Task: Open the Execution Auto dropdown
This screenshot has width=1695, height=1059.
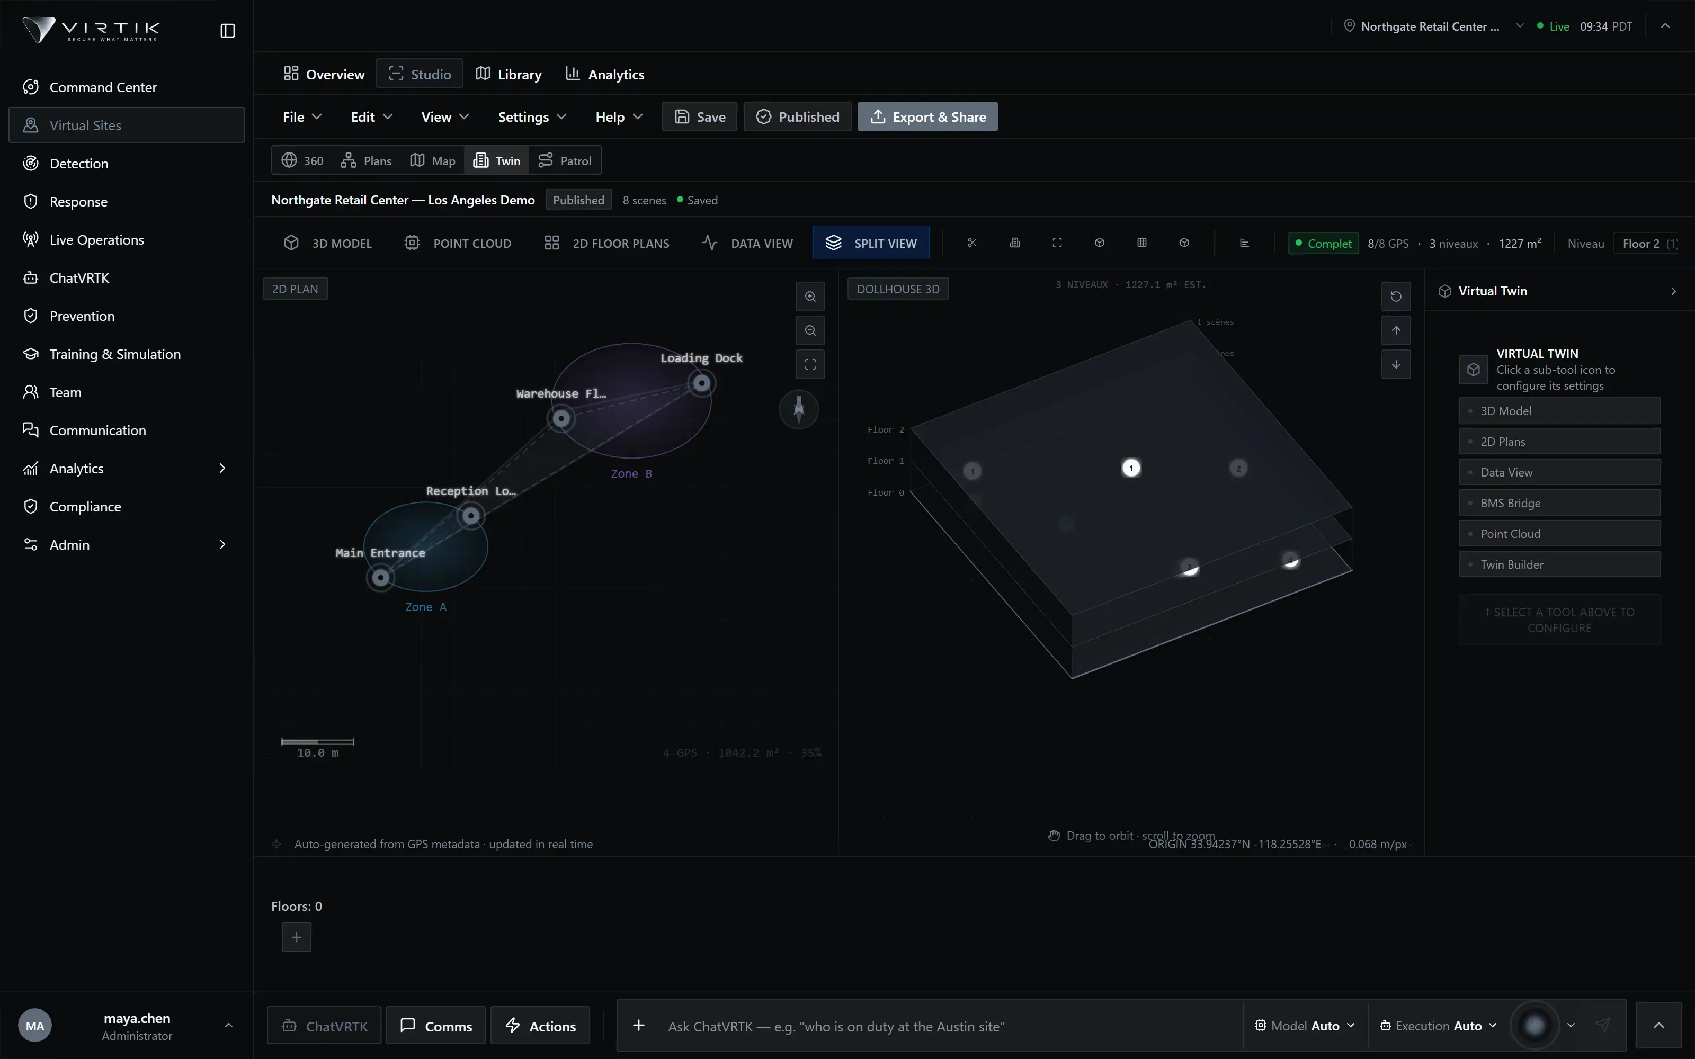Action: click(x=1438, y=1026)
